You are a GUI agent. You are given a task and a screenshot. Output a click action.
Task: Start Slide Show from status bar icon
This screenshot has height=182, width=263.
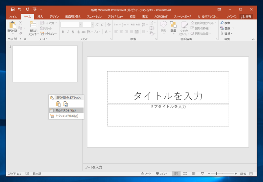(x=203, y=173)
